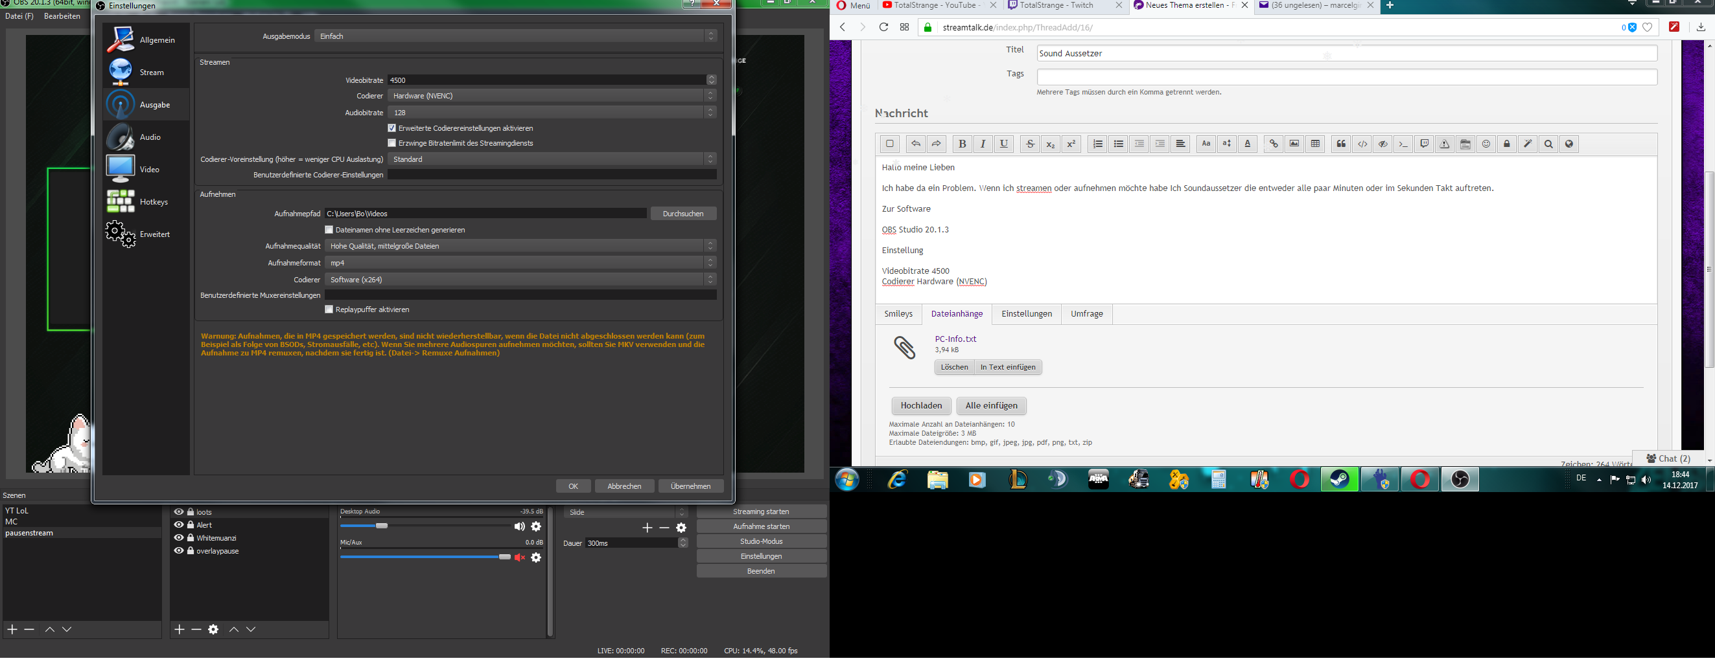Viewport: 1715px width, 663px height.
Task: Insert a link using the chain icon
Action: (1273, 144)
